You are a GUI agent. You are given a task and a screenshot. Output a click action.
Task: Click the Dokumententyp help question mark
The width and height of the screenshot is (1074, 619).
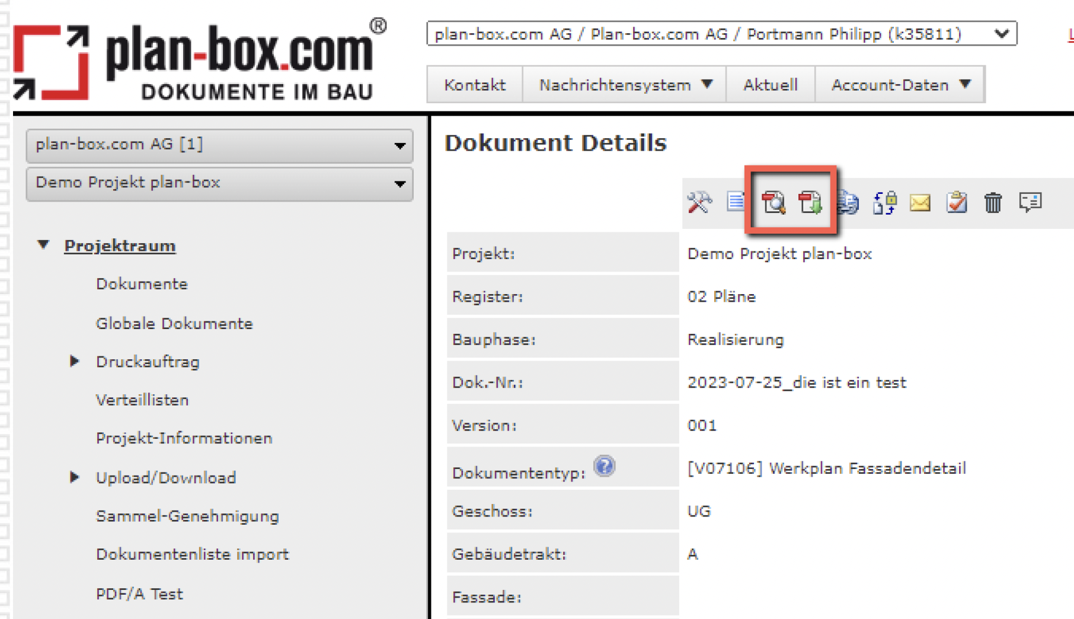tap(605, 466)
